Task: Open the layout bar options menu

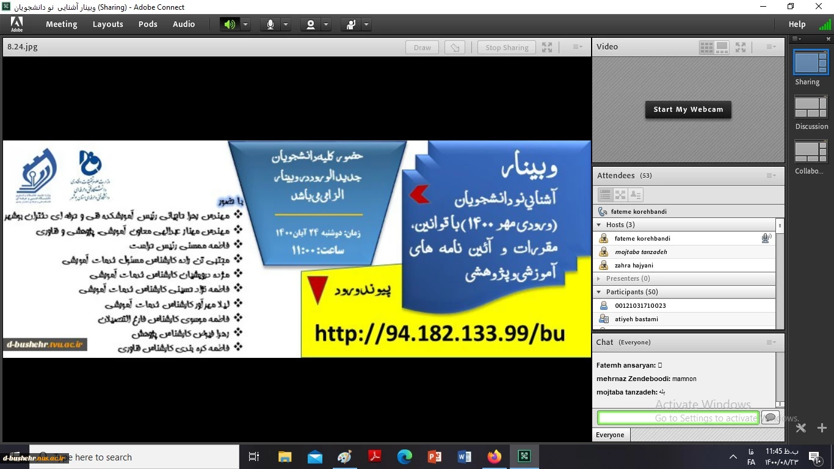Action: [x=796, y=38]
